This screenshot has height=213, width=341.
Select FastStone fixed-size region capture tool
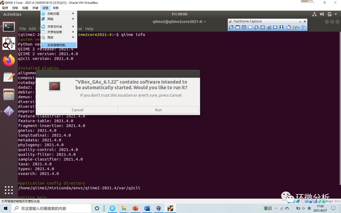tap(275, 27)
